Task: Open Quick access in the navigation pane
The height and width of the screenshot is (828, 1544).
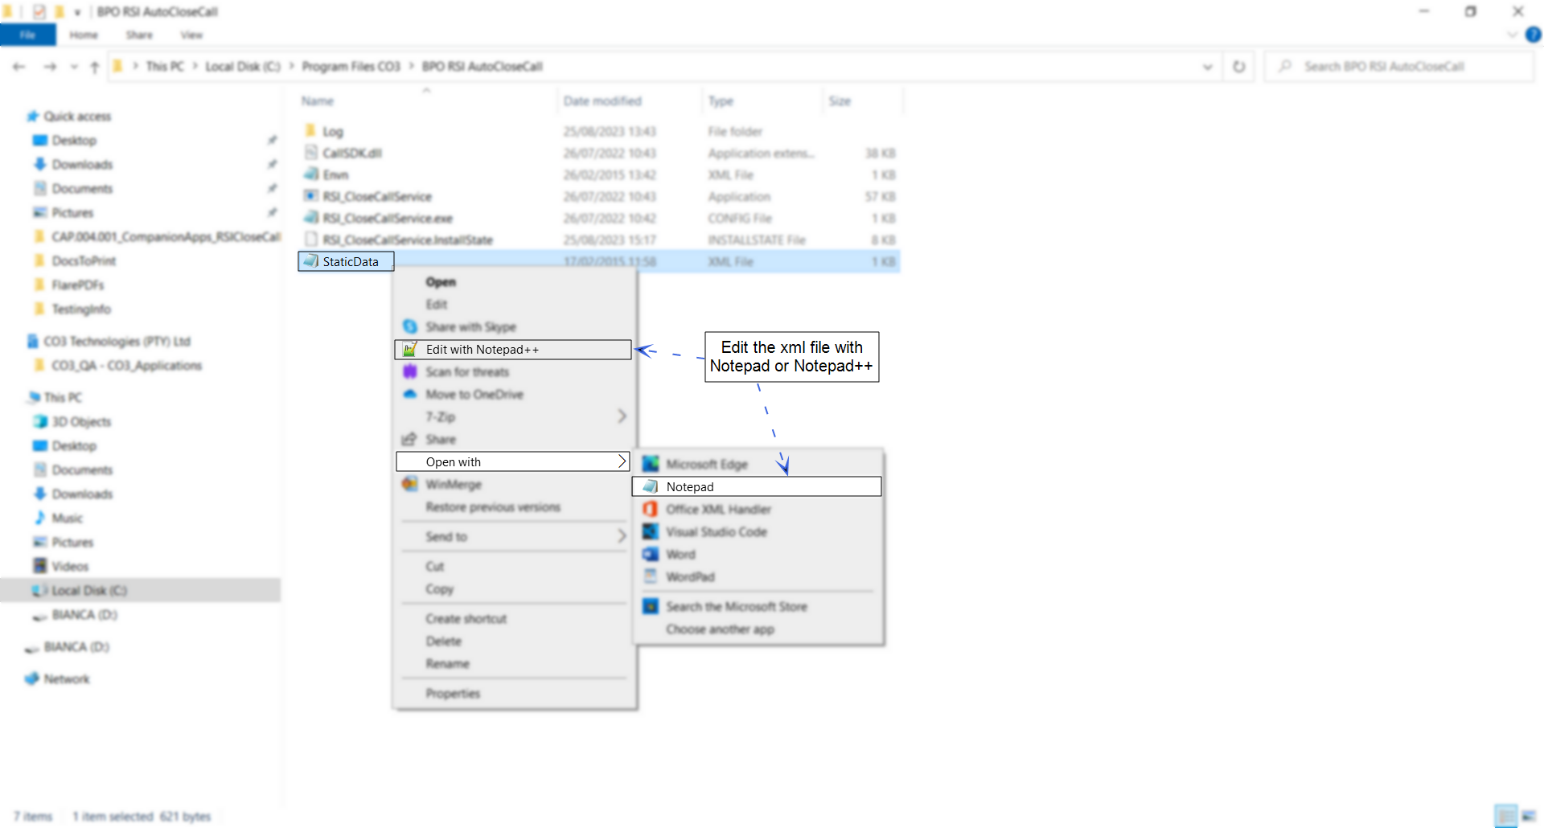Action: click(77, 116)
